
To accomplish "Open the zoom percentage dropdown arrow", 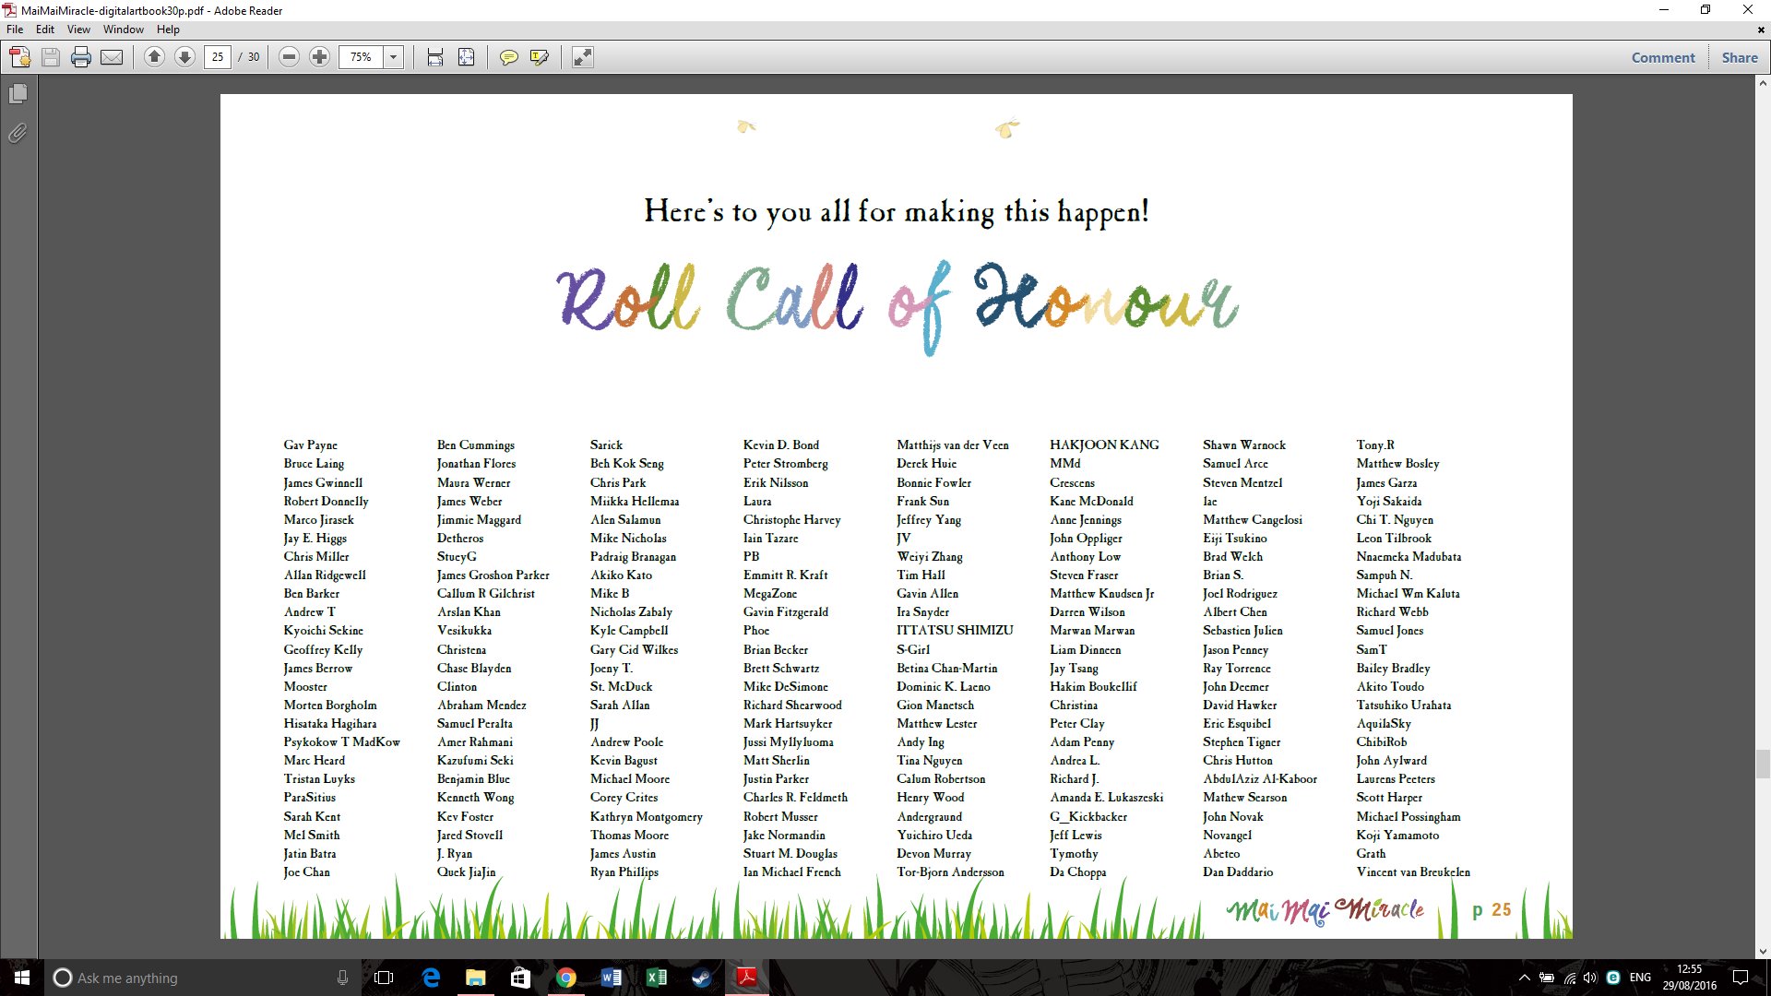I will coord(393,57).
